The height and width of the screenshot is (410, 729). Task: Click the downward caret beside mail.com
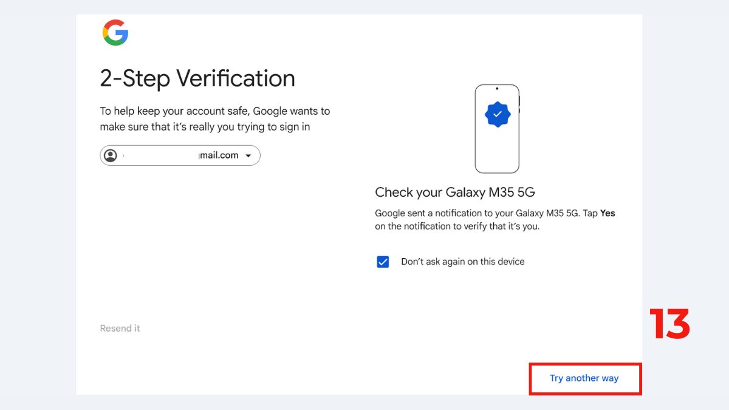pos(248,155)
